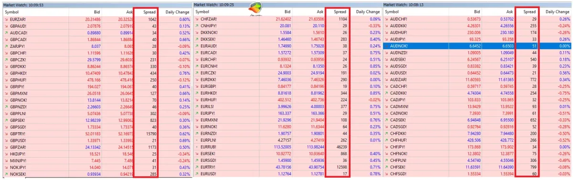Click the 15790 spread value of GBPTRY!
The image size is (573, 180).
[151, 134]
